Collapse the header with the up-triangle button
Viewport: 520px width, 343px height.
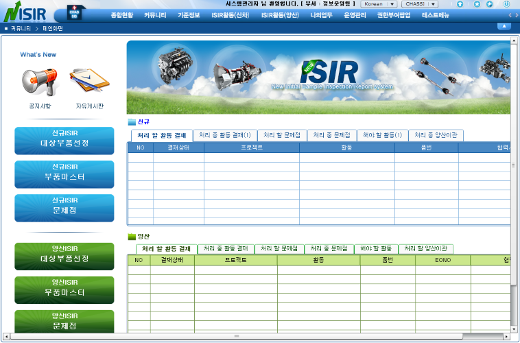pos(504,26)
